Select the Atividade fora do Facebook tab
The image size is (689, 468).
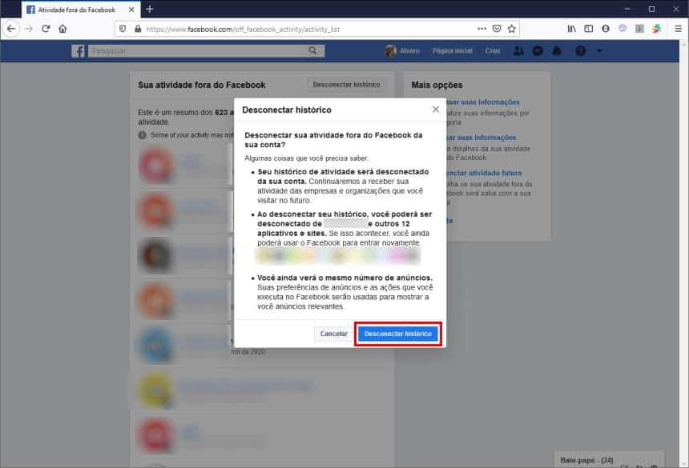(81, 10)
